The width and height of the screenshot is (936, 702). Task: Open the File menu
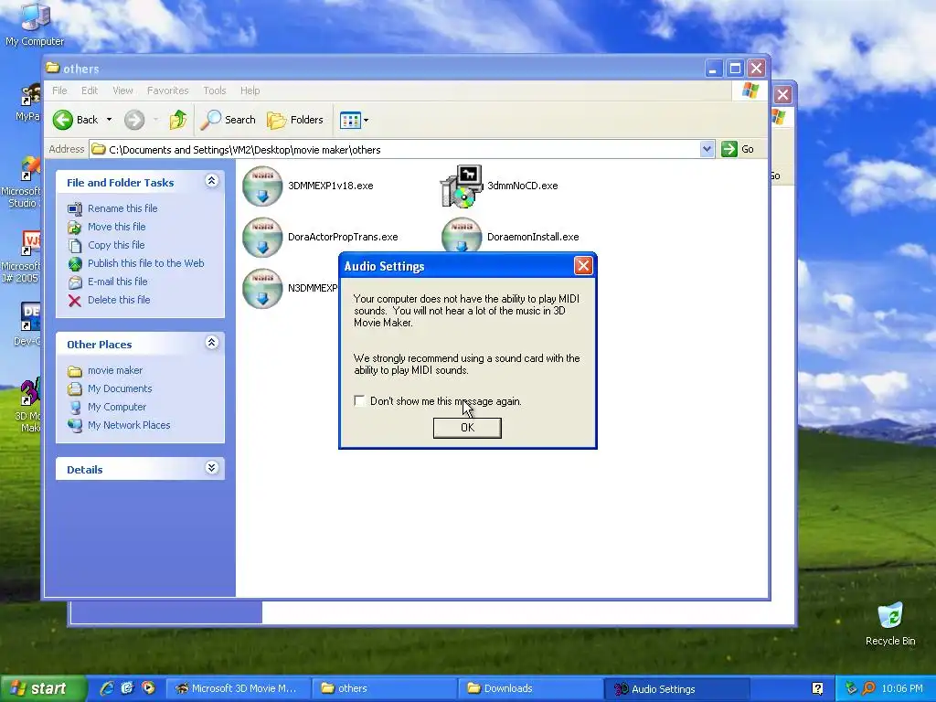pyautogui.click(x=59, y=90)
